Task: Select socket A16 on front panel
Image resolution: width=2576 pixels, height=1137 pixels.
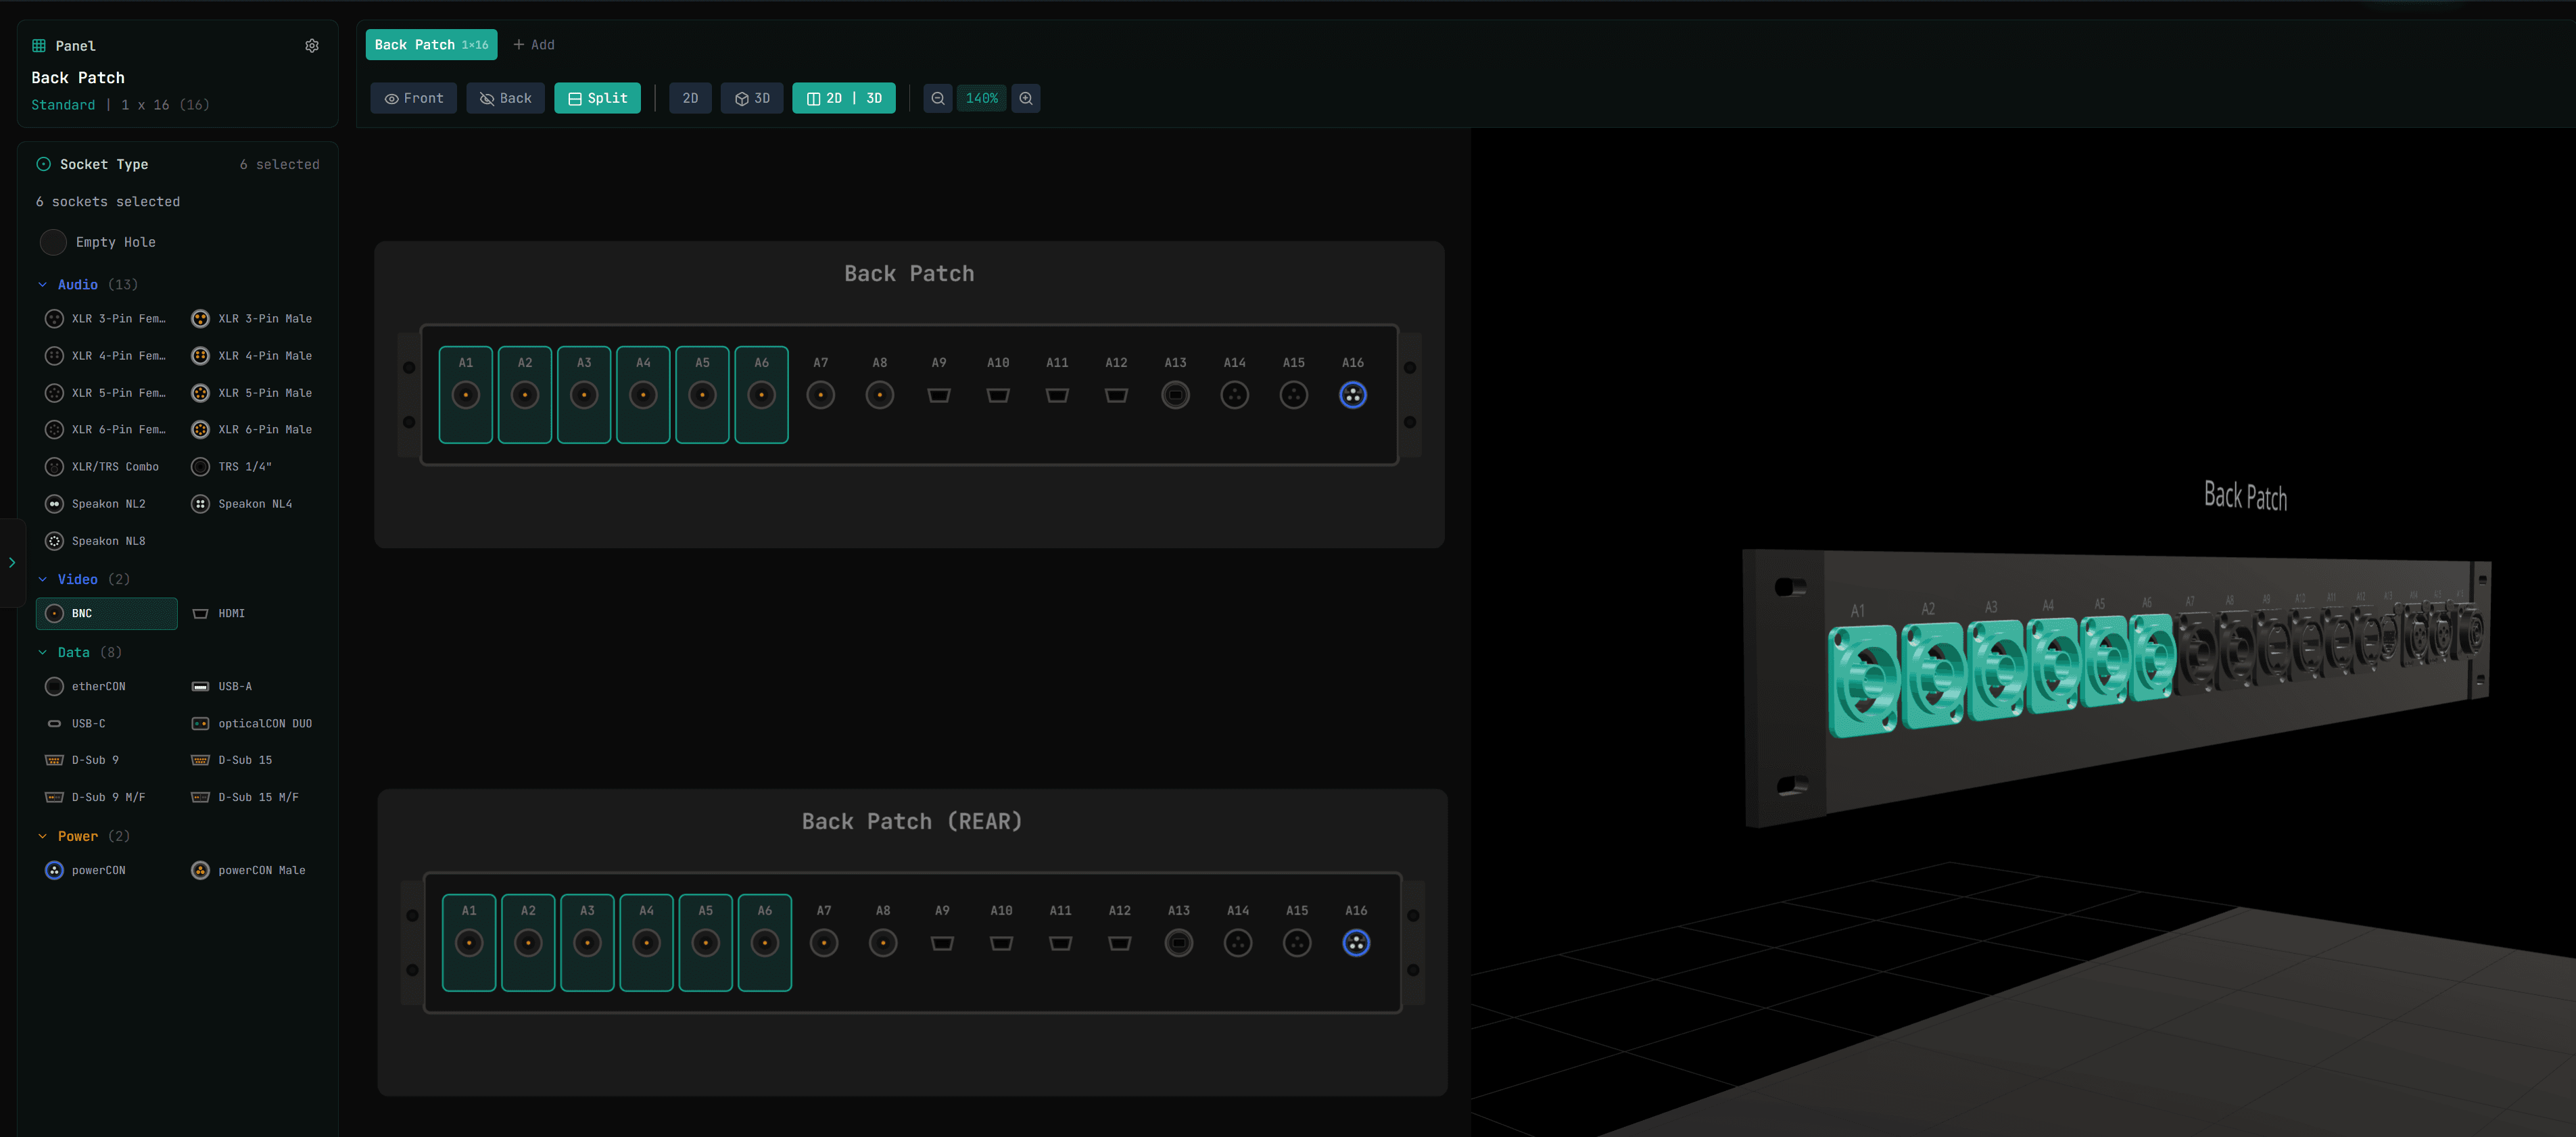Action: (1353, 395)
